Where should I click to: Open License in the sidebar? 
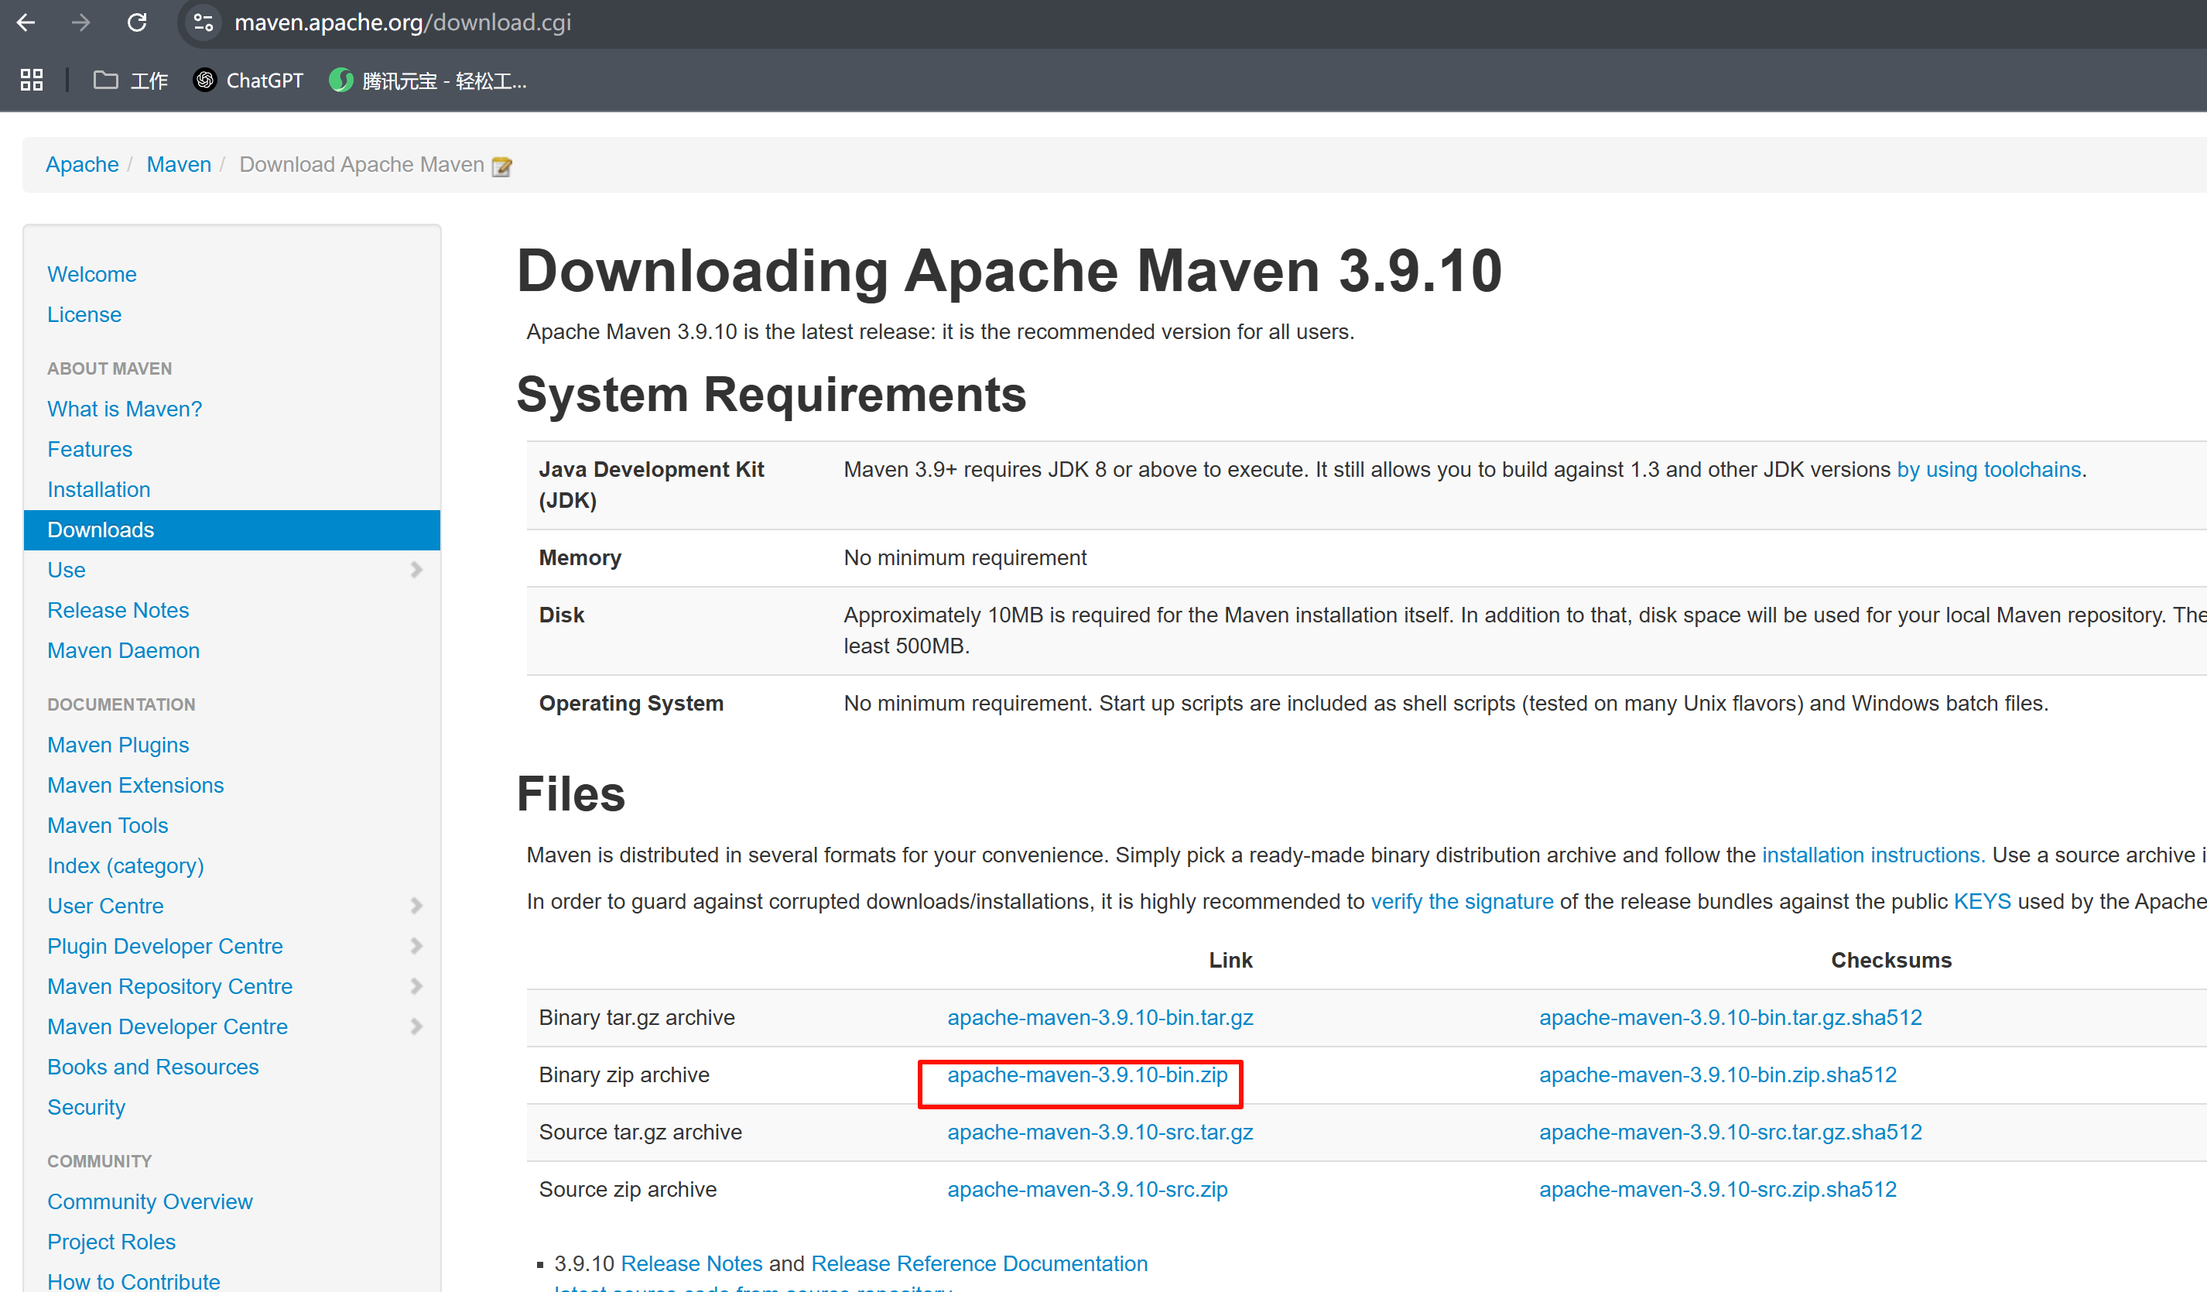pyautogui.click(x=84, y=314)
